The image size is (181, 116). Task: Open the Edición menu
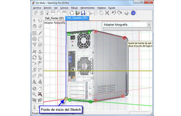[x=48, y=8]
